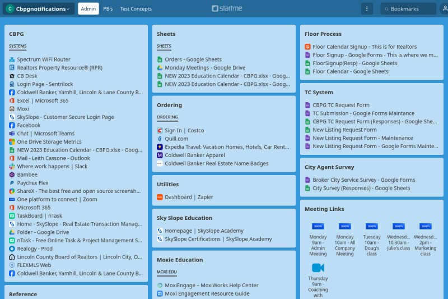Viewport: 448px width, 299px height.
Task: Open the three-dot page menu
Action: (367, 8)
